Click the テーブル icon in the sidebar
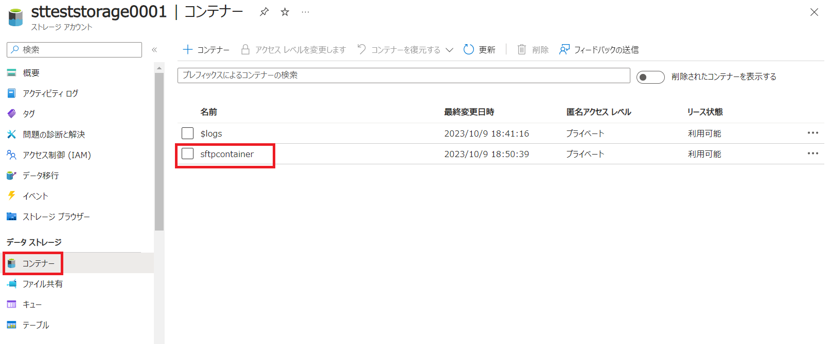The height and width of the screenshot is (344, 830). 11,325
